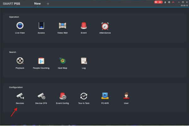
Task: Click the alarm sound speaker icon
Action: coord(156,2)
